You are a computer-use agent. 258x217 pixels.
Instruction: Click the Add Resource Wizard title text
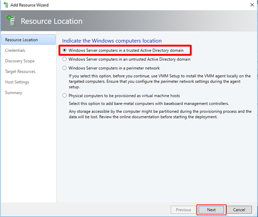click(29, 5)
